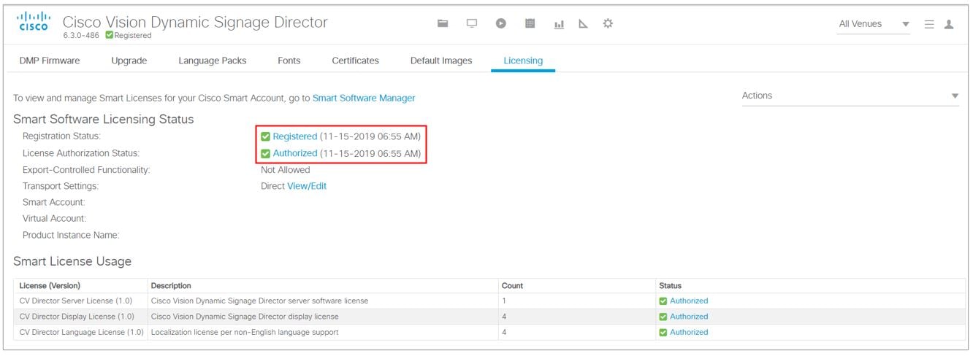
Task: Select the Certificates tab
Action: point(355,61)
